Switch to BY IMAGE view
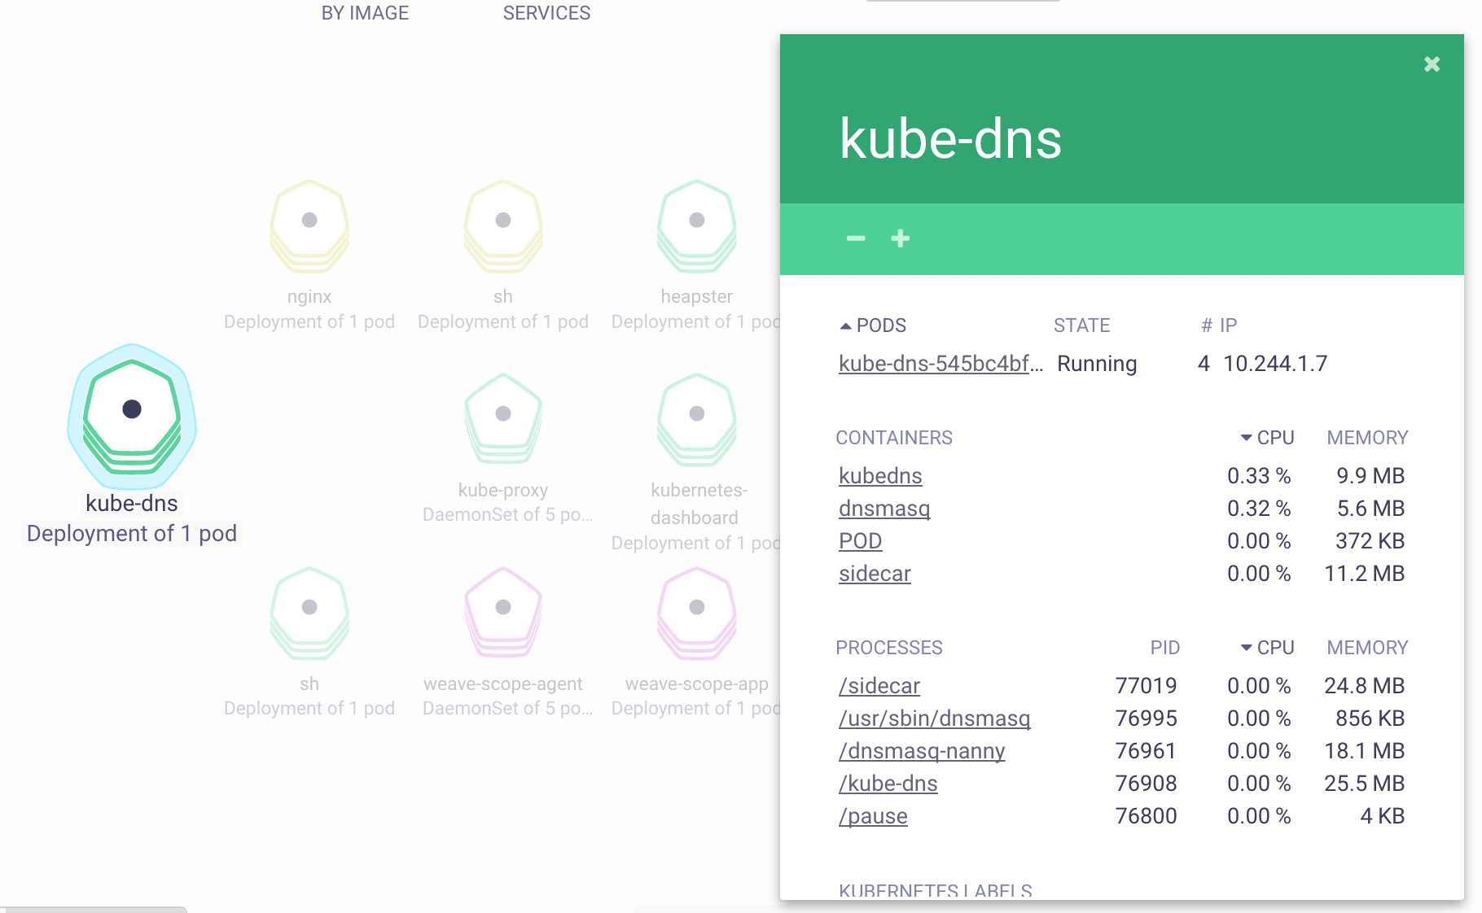The image size is (1482, 913). coord(365,13)
